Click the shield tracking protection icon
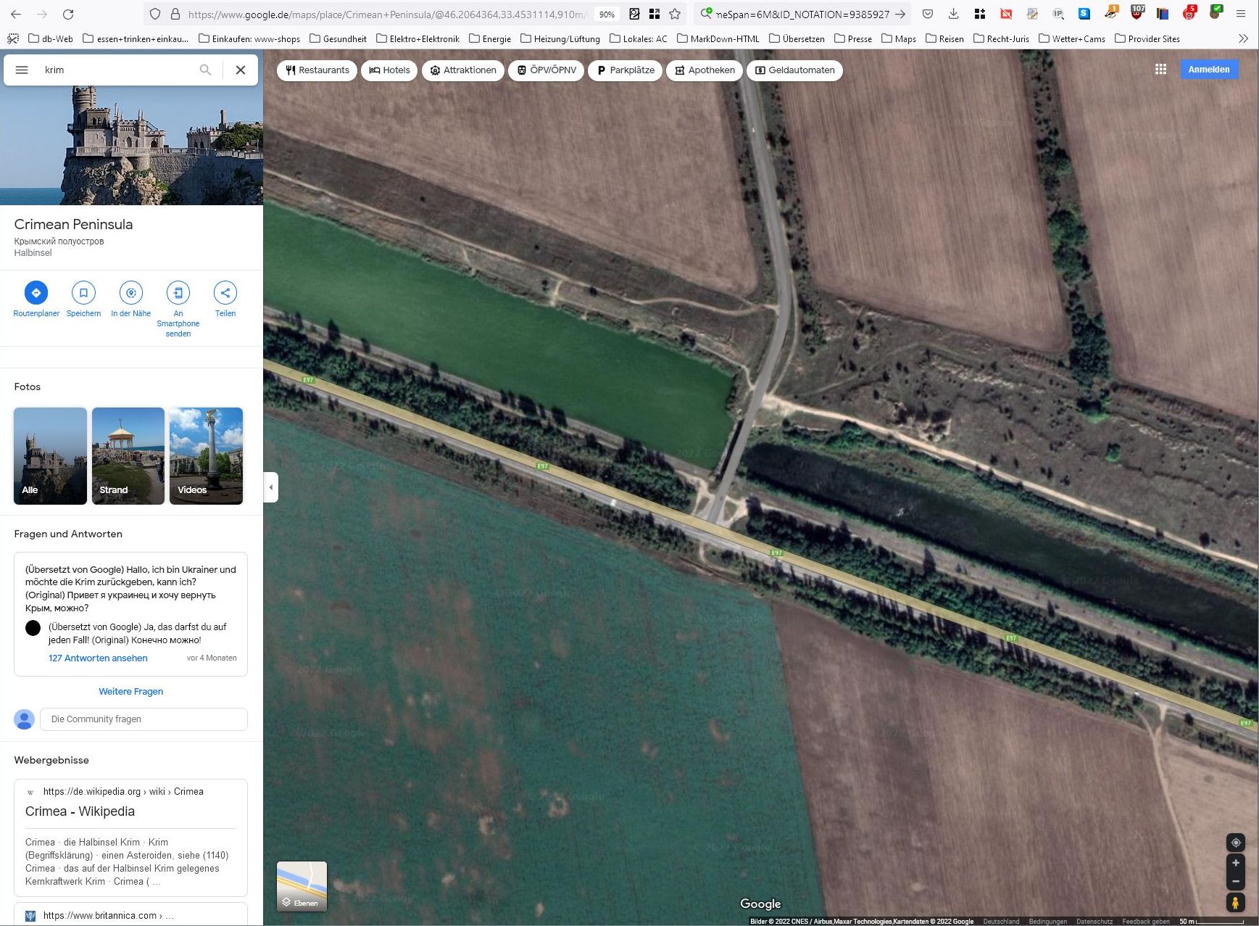The image size is (1259, 926). tap(155, 15)
